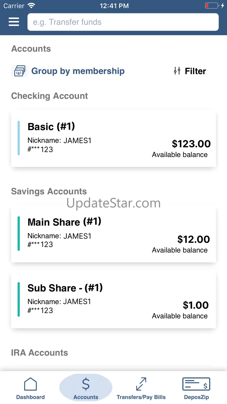Tap the Dashboard house icon
This screenshot has height=404, width=227.
tap(30, 384)
